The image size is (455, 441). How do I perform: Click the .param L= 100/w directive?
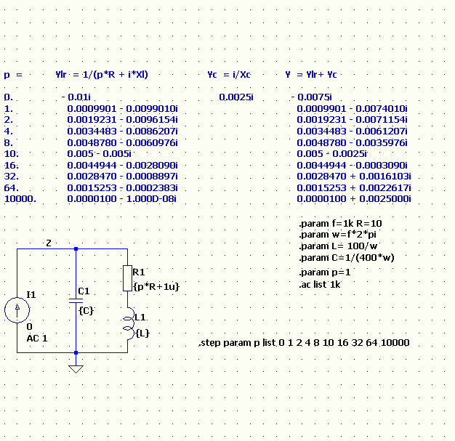coord(338,246)
